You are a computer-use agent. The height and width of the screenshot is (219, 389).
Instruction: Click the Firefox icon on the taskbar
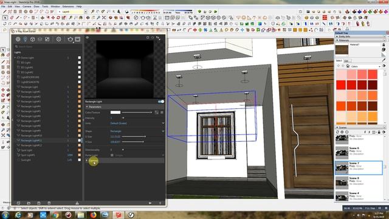[x=93, y=215]
